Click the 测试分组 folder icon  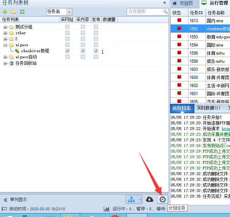[x=11, y=27]
